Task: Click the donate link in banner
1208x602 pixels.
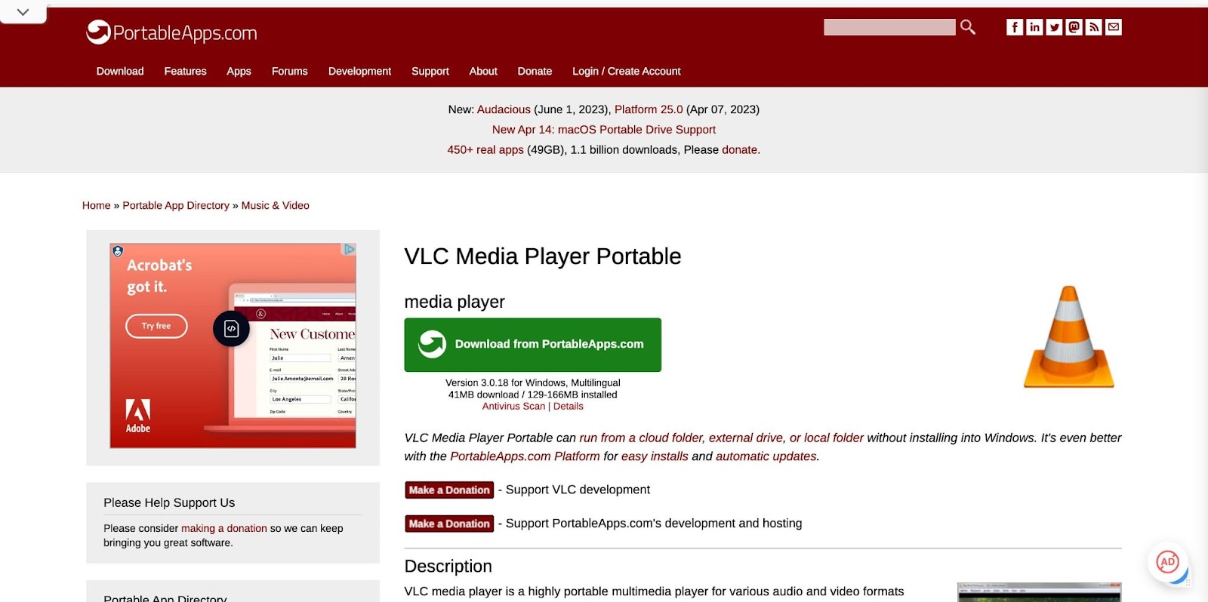Action: tap(739, 149)
